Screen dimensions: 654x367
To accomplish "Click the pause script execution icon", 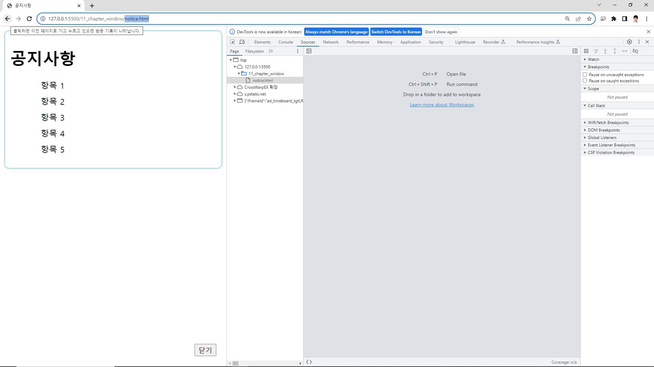I will tap(586, 51).
